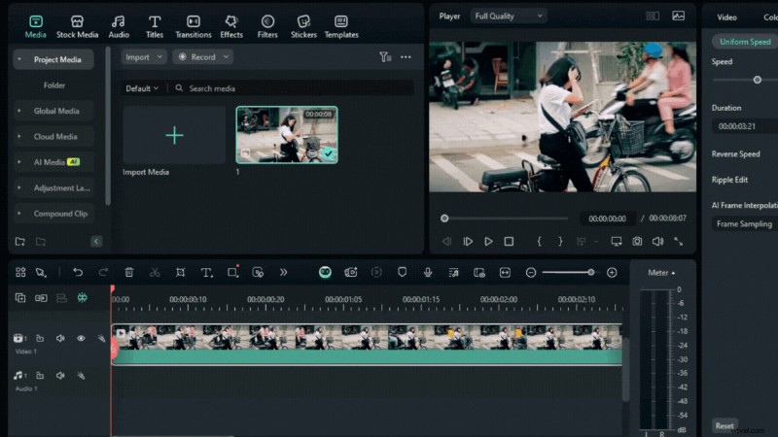Viewport: 778px width, 437px height.
Task: Expand the AI Media section
Action: (x=19, y=162)
